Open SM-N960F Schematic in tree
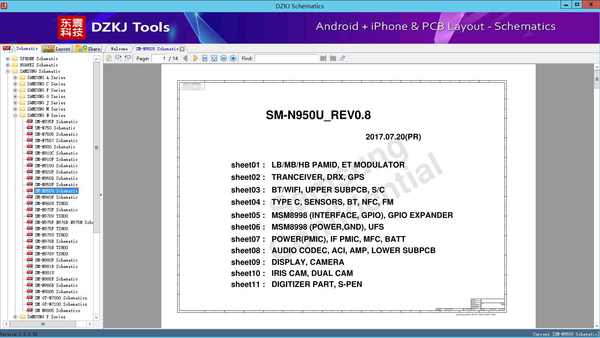 pyautogui.click(x=56, y=197)
